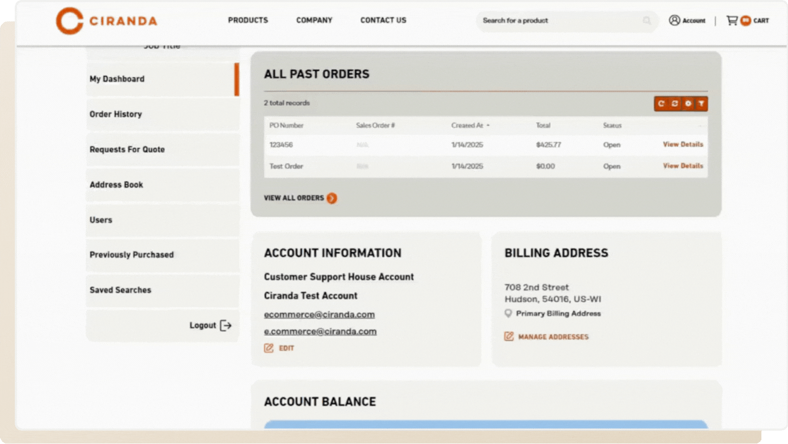Click the Manage Addresses pencil icon
This screenshot has width=788, height=444.
(x=509, y=336)
